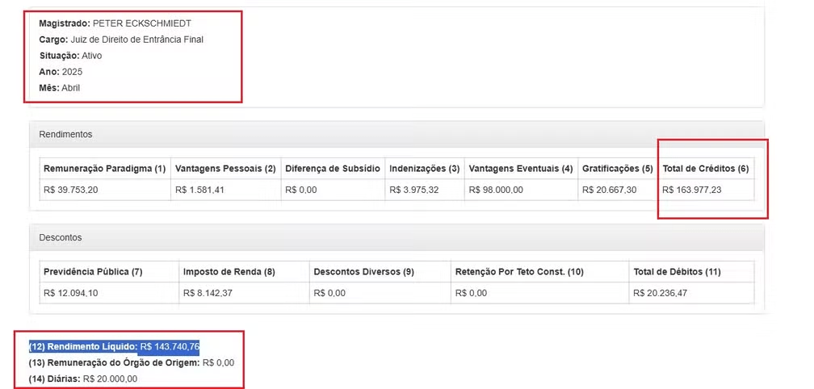
Task: Click the highlighted Rendimento Líquido line
Action: click(x=114, y=346)
